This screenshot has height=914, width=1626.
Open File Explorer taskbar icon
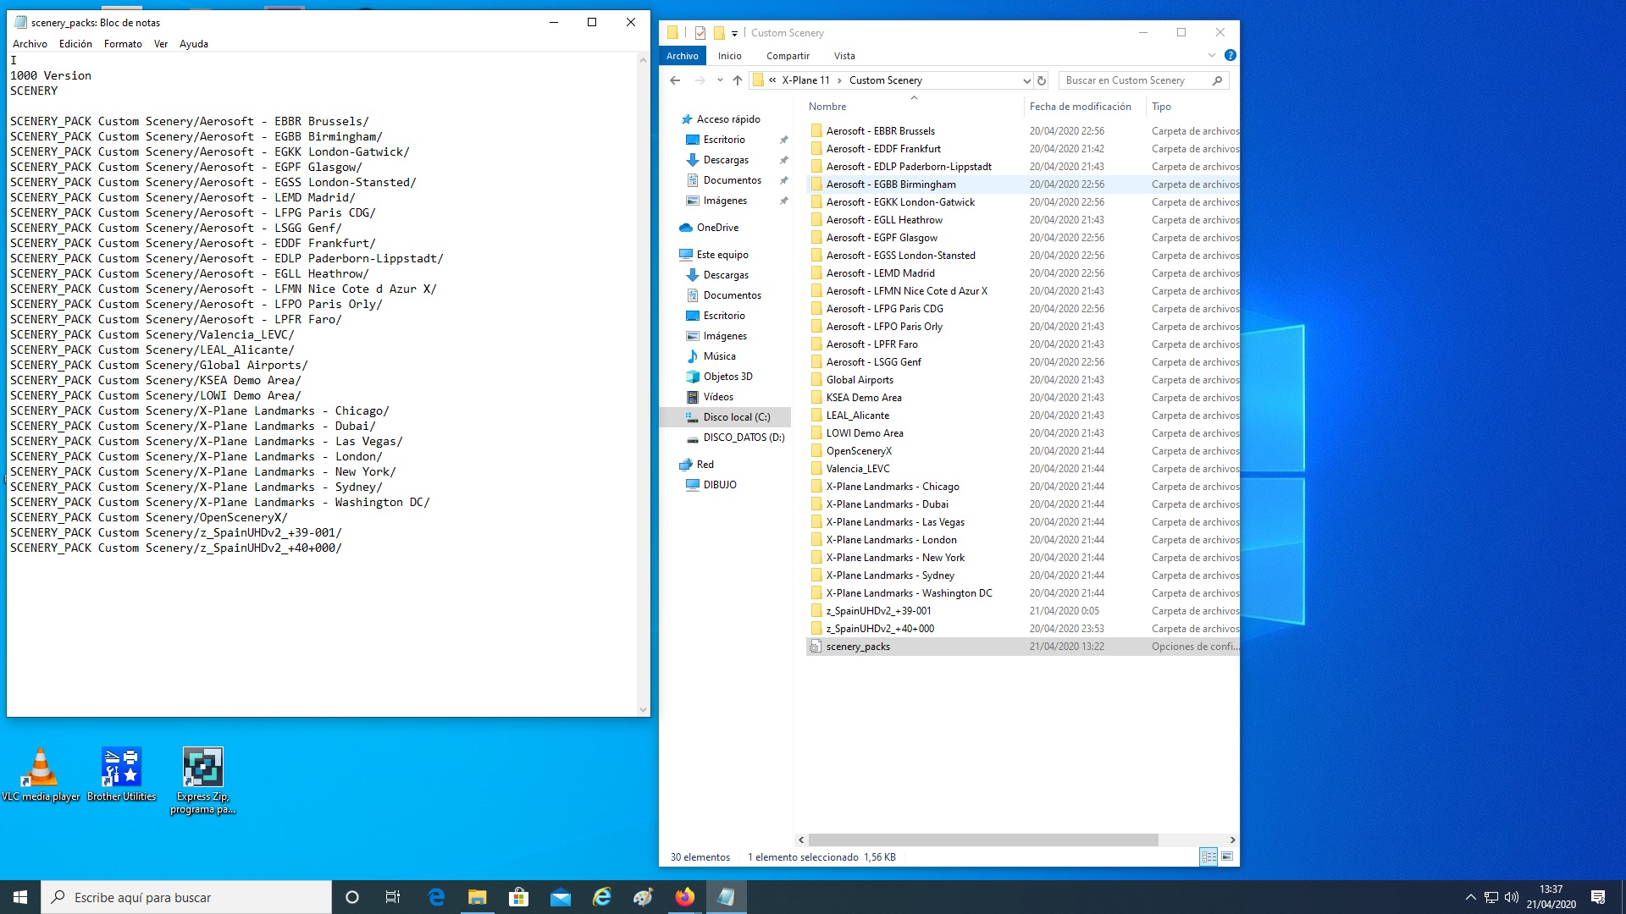pyautogui.click(x=478, y=897)
